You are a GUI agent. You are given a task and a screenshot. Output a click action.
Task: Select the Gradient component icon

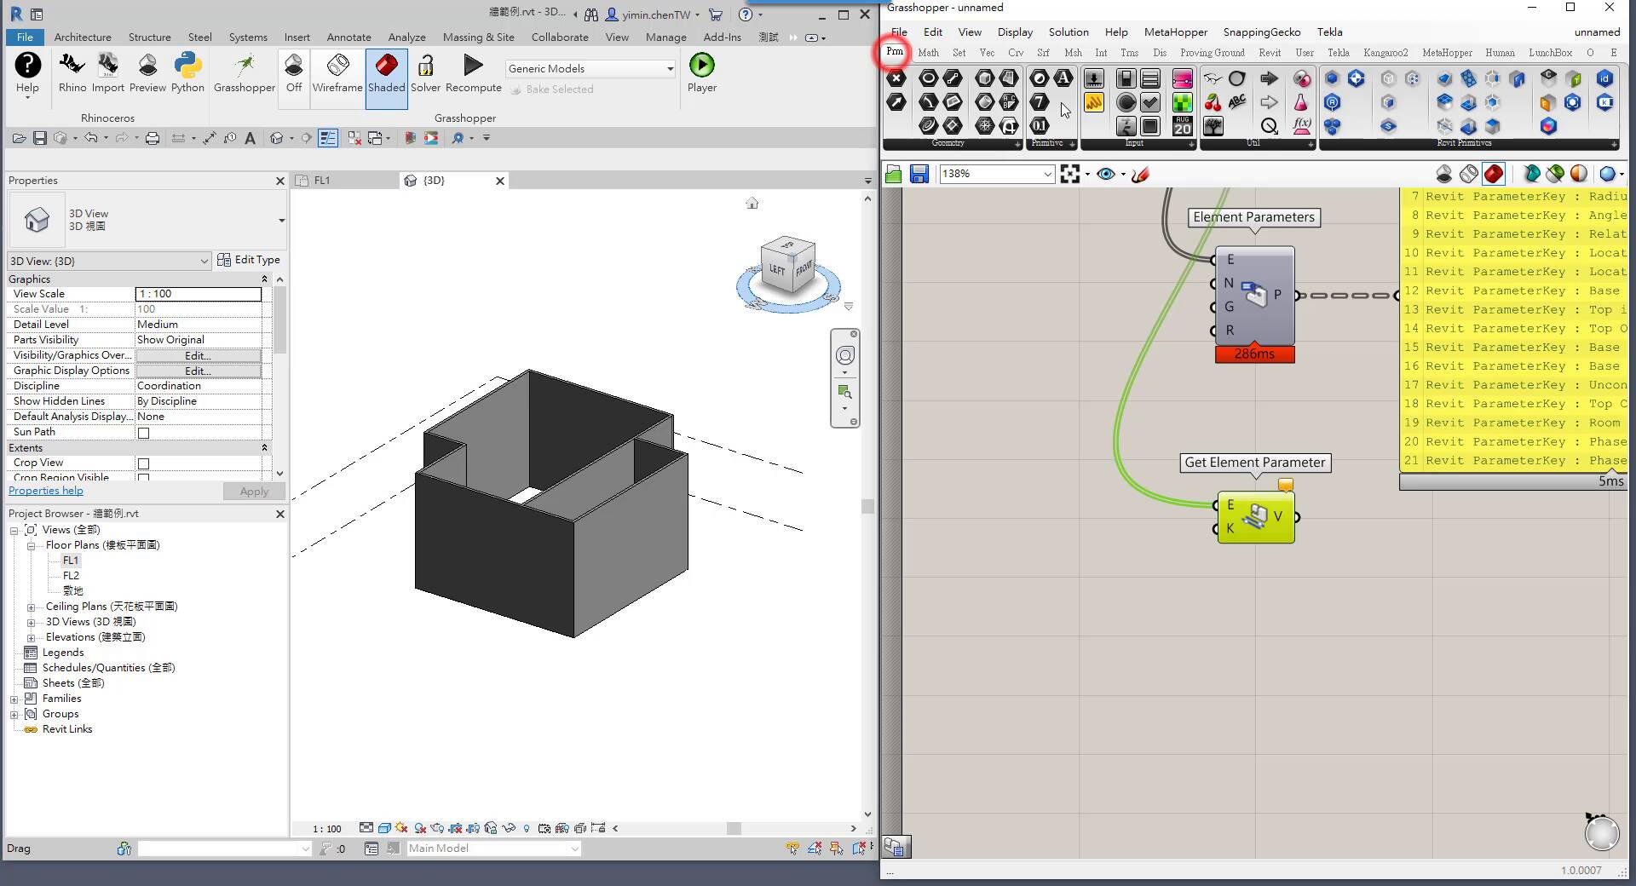1182,78
